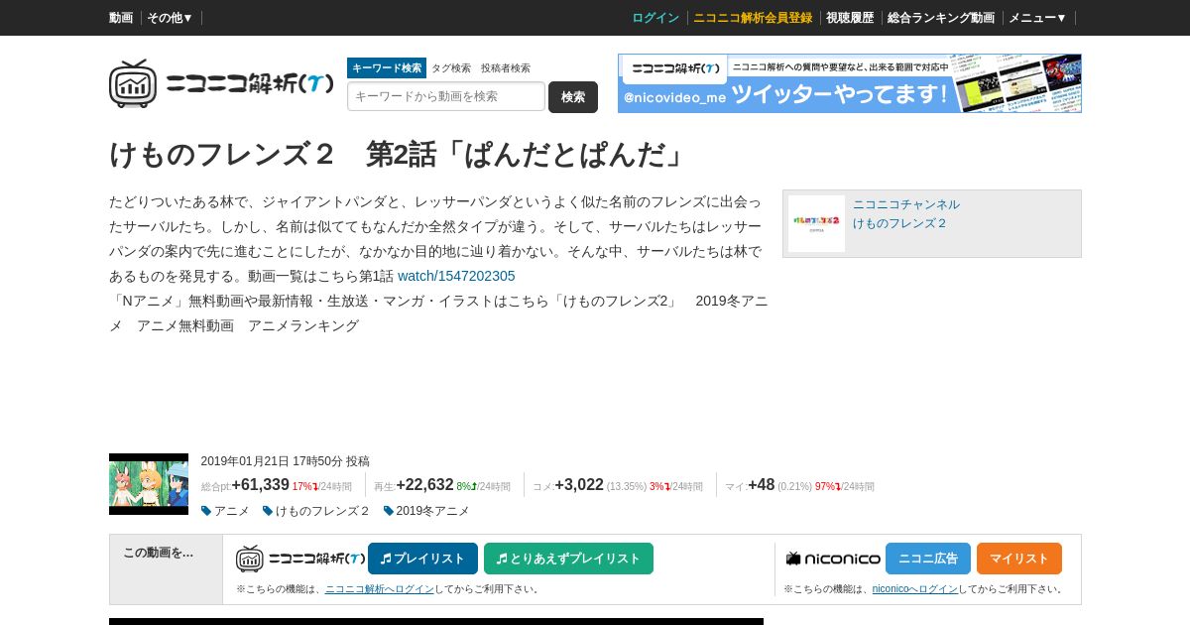Click the けものフレンズ２ channel thumbnail
Viewport: 1190px width, 625px height.
coord(816,223)
